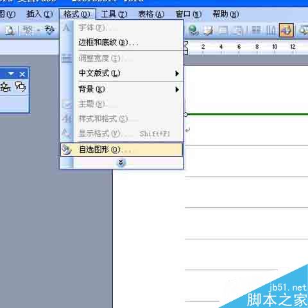Open the 工具(T) menu
308x308 pixels.
(x=114, y=14)
